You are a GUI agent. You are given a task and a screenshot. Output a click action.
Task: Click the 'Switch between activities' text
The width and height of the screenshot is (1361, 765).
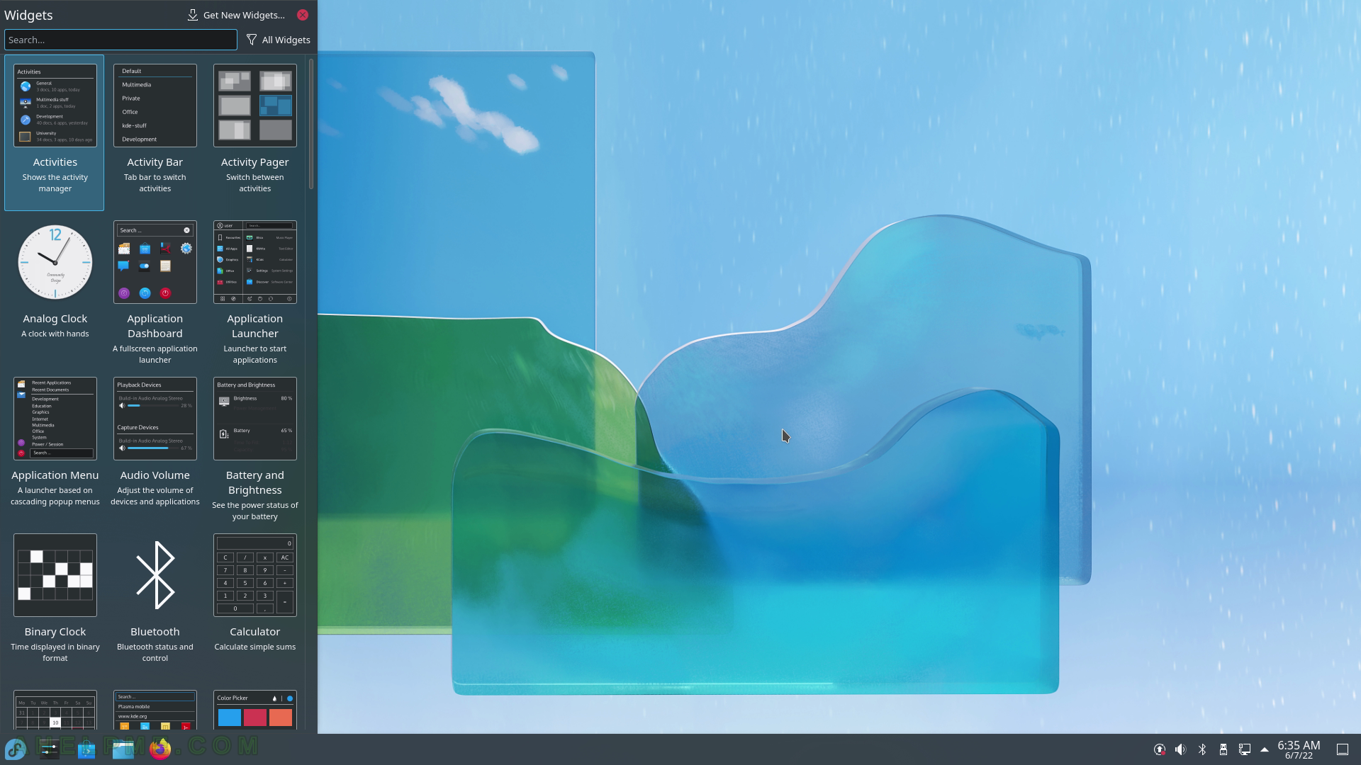tap(254, 183)
